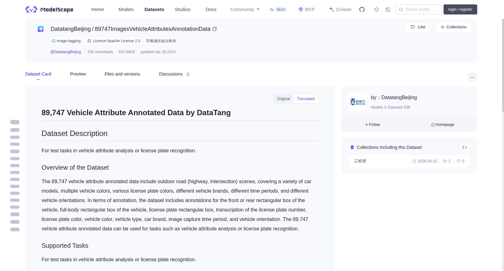Switch to the Files and versions tab
504x271 pixels.
click(122, 74)
